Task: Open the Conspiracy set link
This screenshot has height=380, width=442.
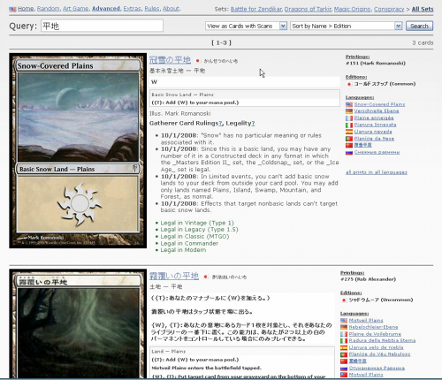Action: click(x=389, y=9)
